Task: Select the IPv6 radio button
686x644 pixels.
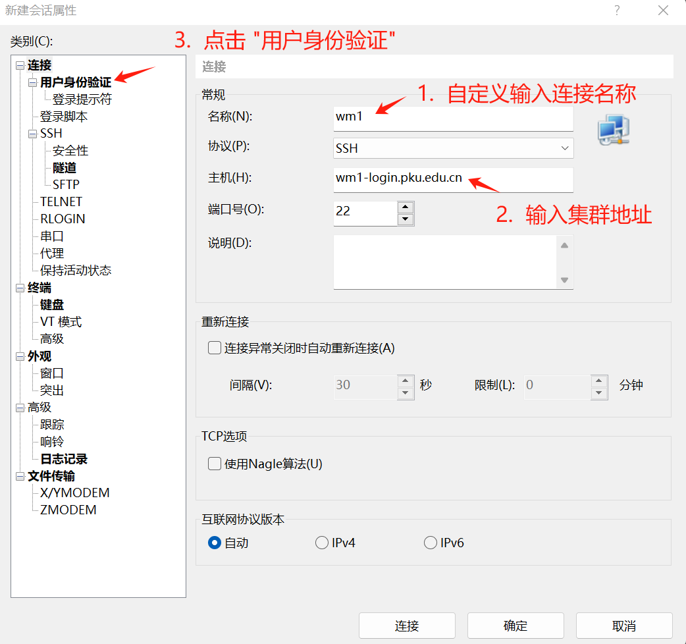Action: [x=431, y=543]
